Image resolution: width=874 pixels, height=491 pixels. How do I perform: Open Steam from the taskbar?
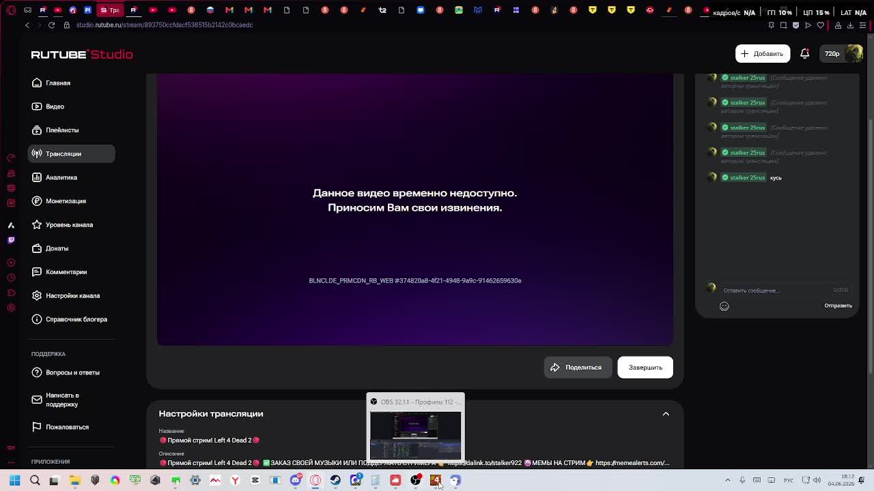click(x=335, y=481)
